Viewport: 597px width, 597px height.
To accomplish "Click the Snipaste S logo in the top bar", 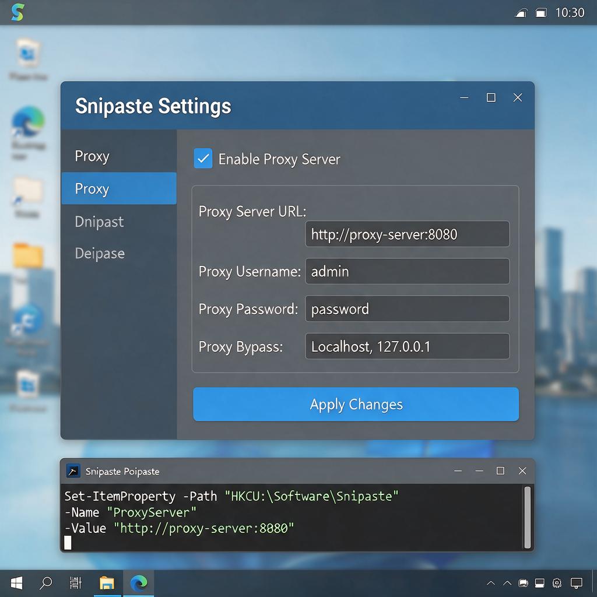I will pos(17,12).
